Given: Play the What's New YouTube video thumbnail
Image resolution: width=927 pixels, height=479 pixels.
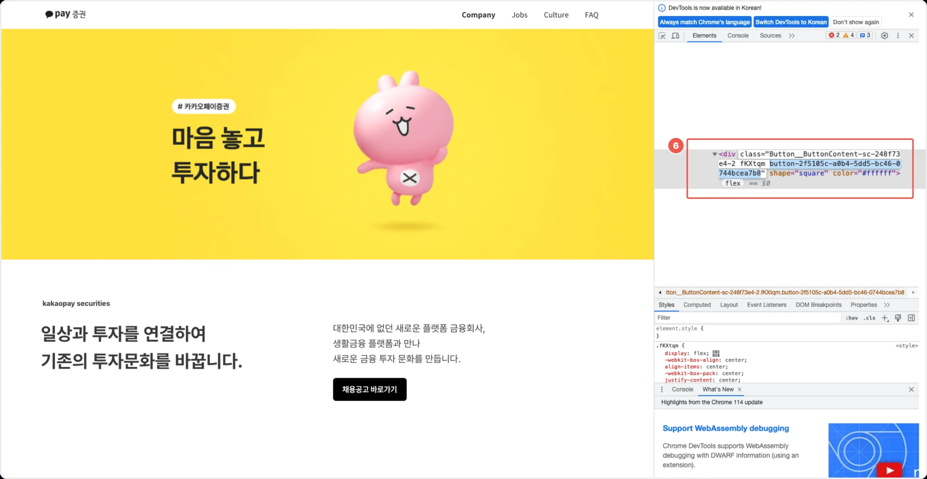Looking at the screenshot, I should pos(889,470).
